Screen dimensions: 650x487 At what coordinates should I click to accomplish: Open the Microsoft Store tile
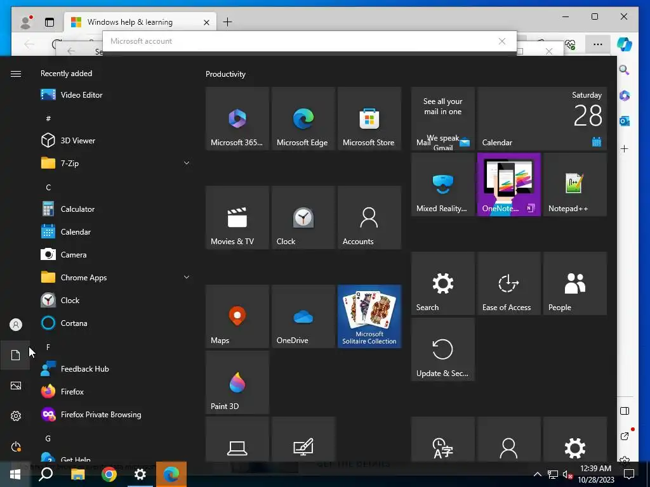(369, 119)
